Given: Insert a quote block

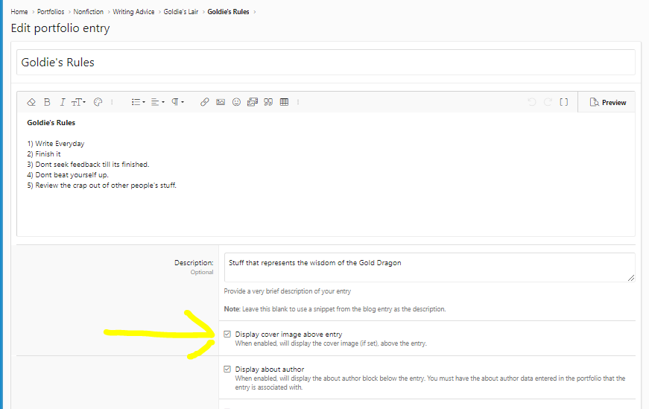Looking at the screenshot, I should click(x=267, y=102).
